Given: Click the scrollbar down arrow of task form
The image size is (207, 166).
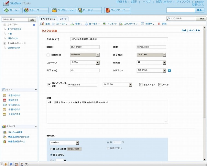Looking at the screenshot, I should coord(204,160).
